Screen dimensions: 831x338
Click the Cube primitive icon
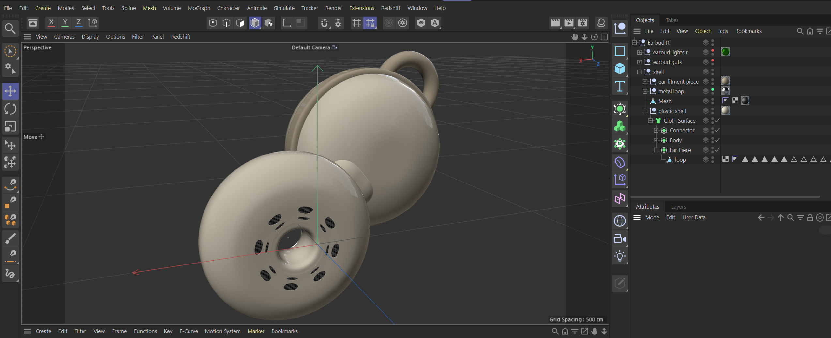point(620,69)
